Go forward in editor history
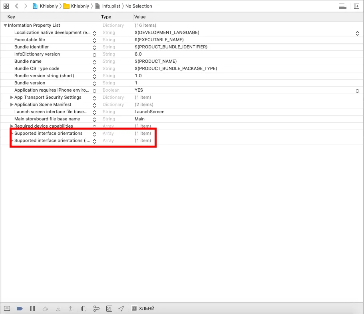This screenshot has width=364, height=314. (26, 6)
